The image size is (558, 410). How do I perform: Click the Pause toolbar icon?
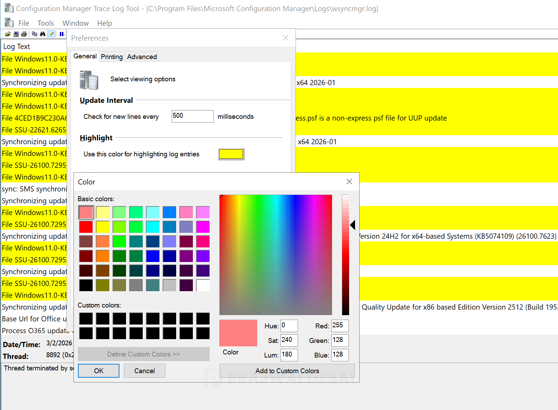tap(62, 34)
